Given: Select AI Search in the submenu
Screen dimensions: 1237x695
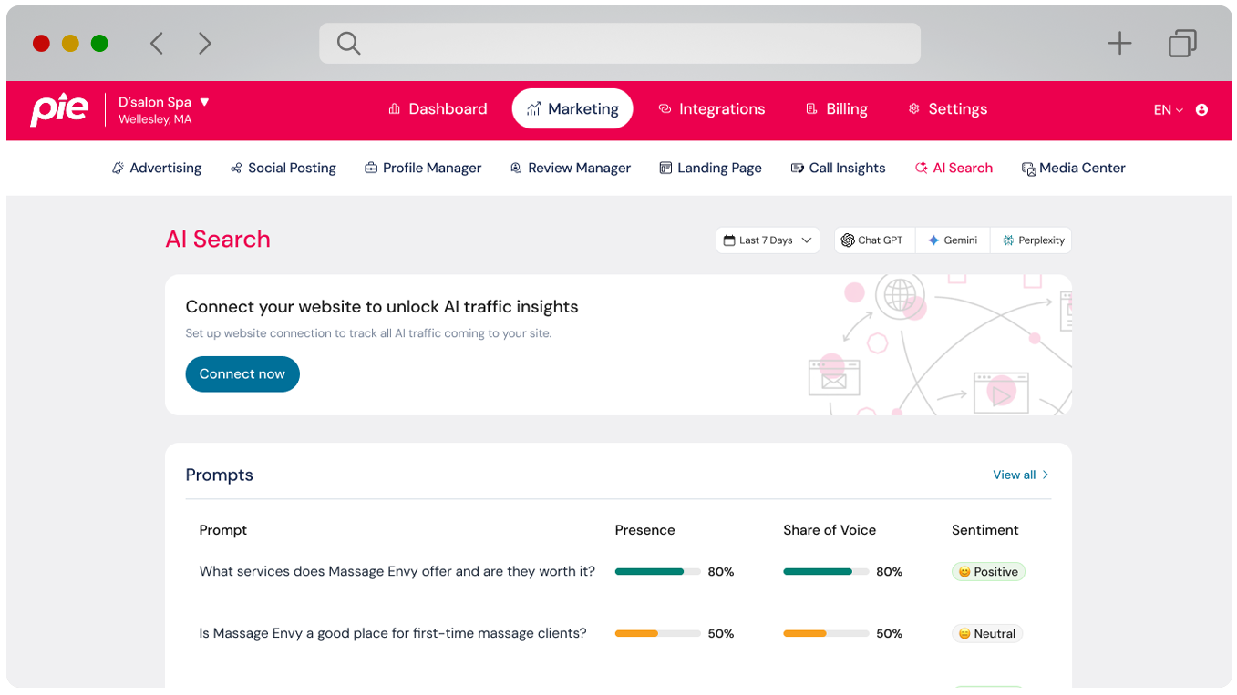Looking at the screenshot, I should [954, 168].
